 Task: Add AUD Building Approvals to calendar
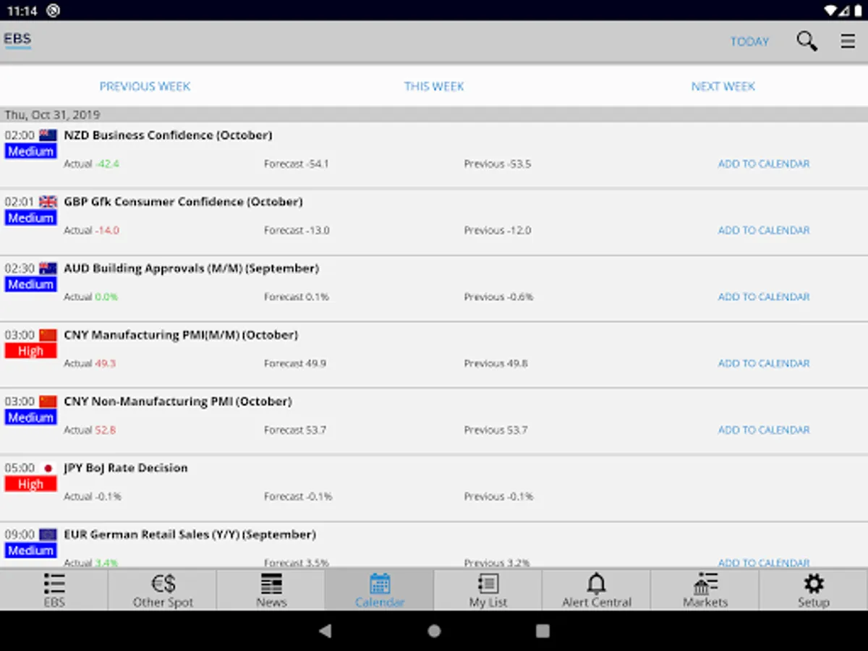coord(764,297)
